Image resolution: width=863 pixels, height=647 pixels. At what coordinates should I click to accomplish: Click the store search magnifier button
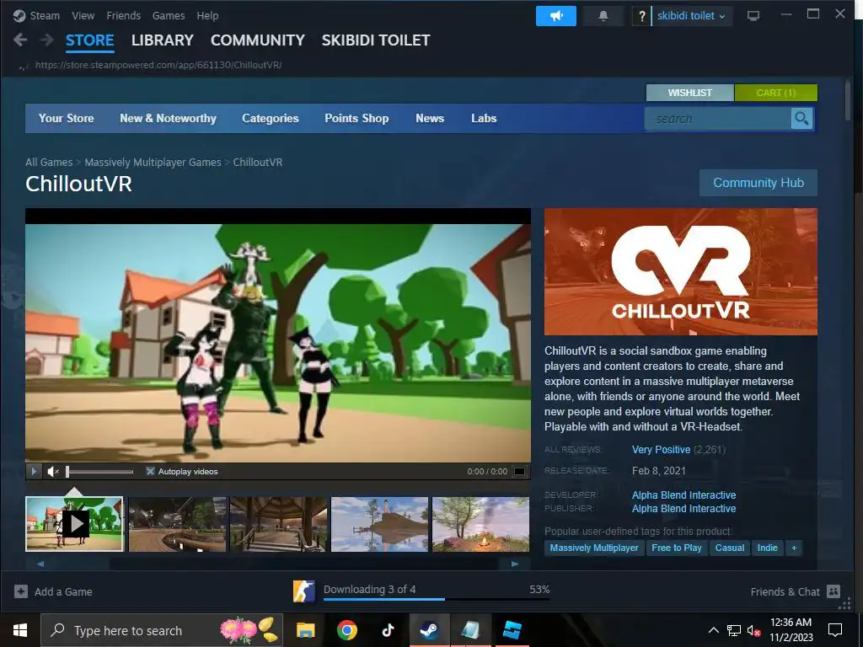pyautogui.click(x=801, y=118)
